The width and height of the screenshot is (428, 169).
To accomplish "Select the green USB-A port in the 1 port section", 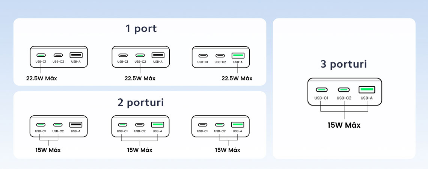I will coord(238,56).
